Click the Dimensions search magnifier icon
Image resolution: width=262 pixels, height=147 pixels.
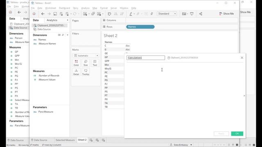point(63,35)
